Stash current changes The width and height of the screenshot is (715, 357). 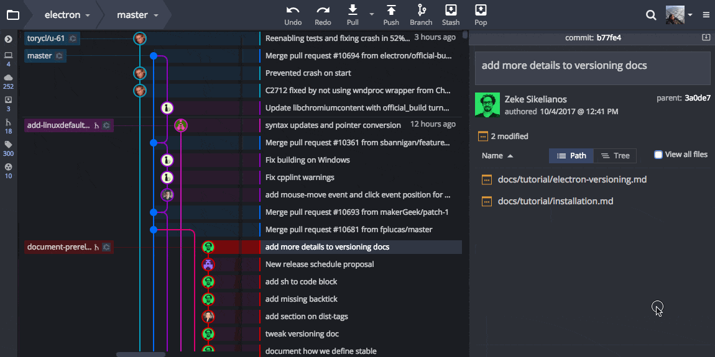click(x=451, y=15)
